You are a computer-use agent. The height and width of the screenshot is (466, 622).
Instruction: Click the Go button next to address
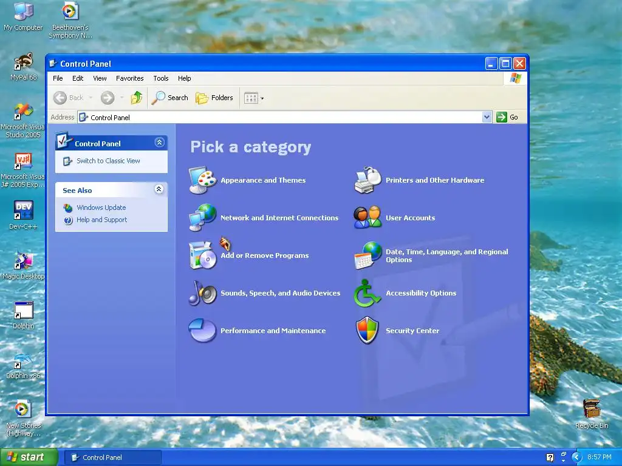pyautogui.click(x=507, y=117)
